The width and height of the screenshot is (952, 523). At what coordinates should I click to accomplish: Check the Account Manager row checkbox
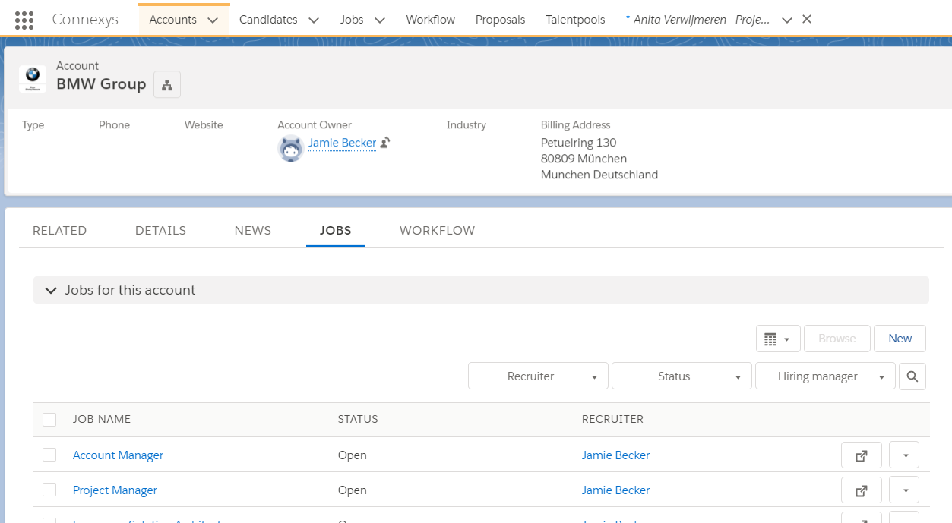(x=49, y=455)
